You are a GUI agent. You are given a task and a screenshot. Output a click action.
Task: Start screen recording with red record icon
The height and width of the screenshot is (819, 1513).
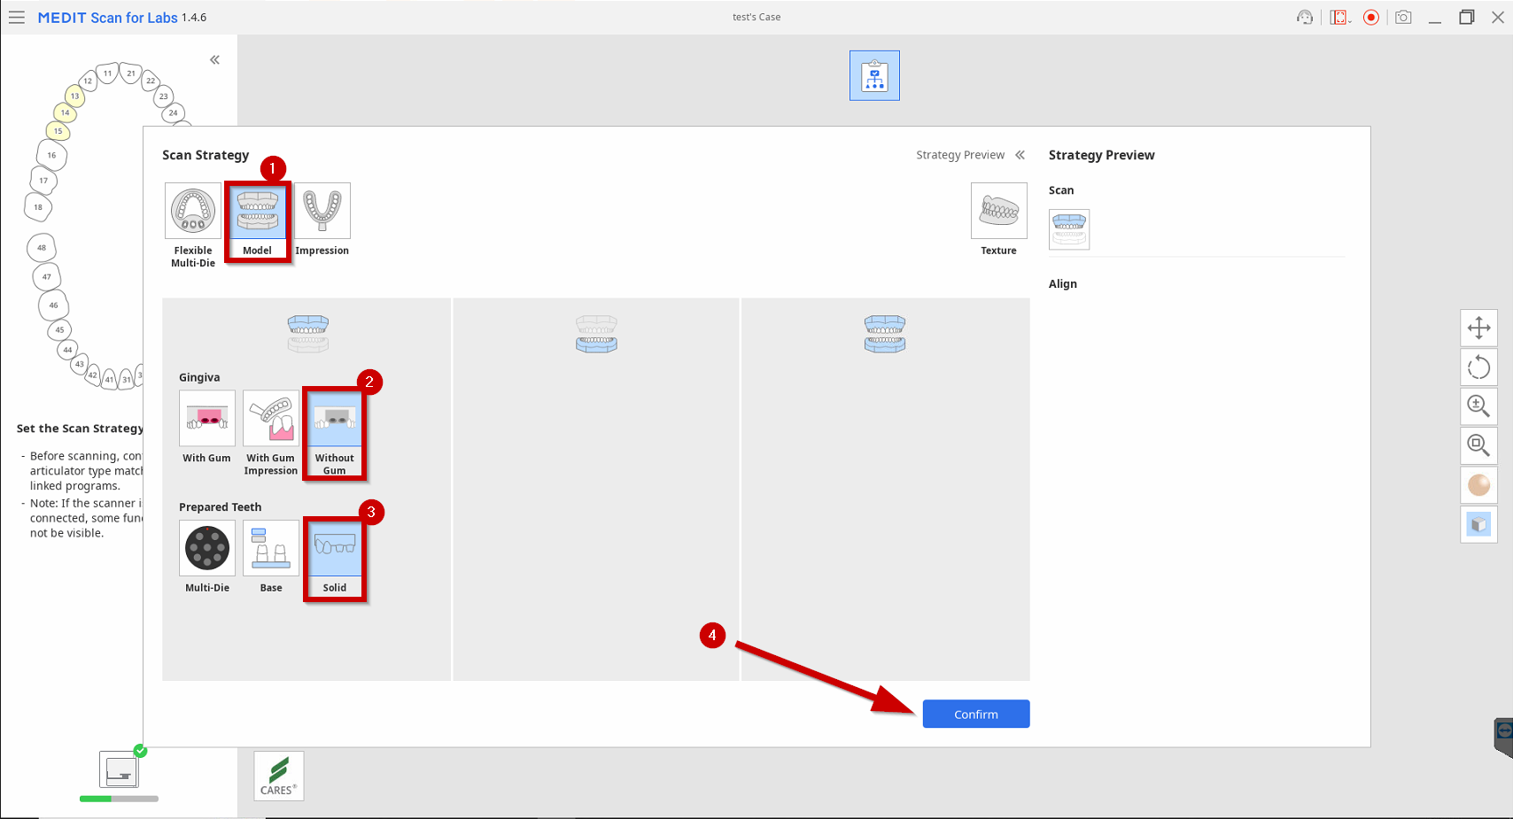click(x=1371, y=17)
